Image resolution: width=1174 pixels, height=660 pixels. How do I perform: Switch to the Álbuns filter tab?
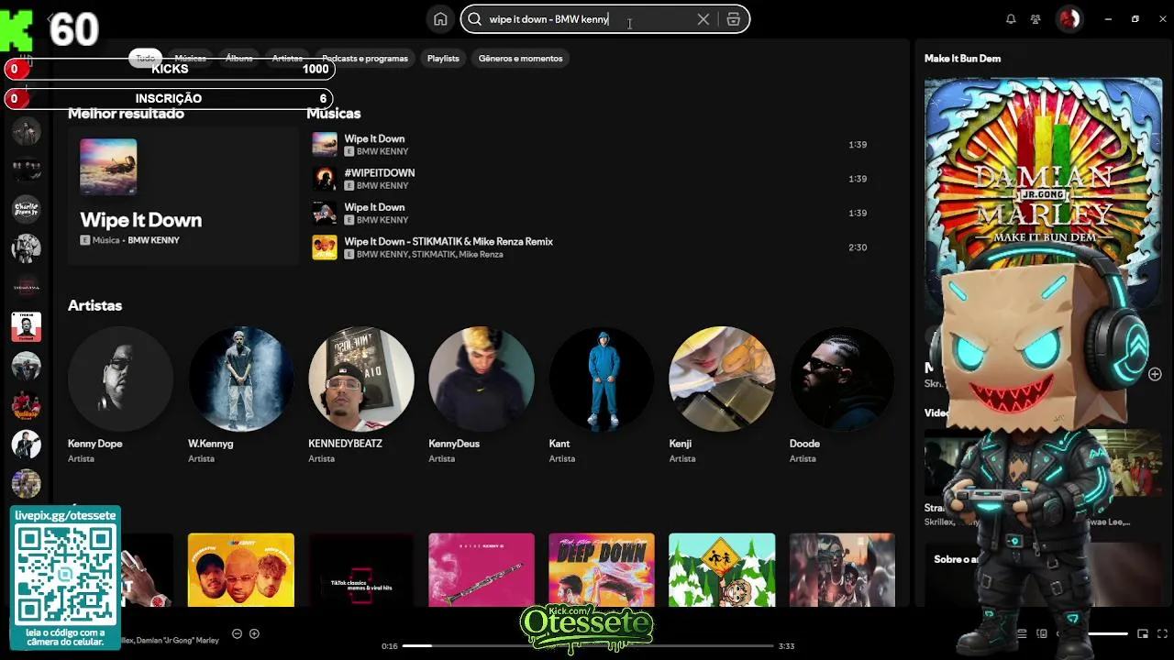pos(239,58)
